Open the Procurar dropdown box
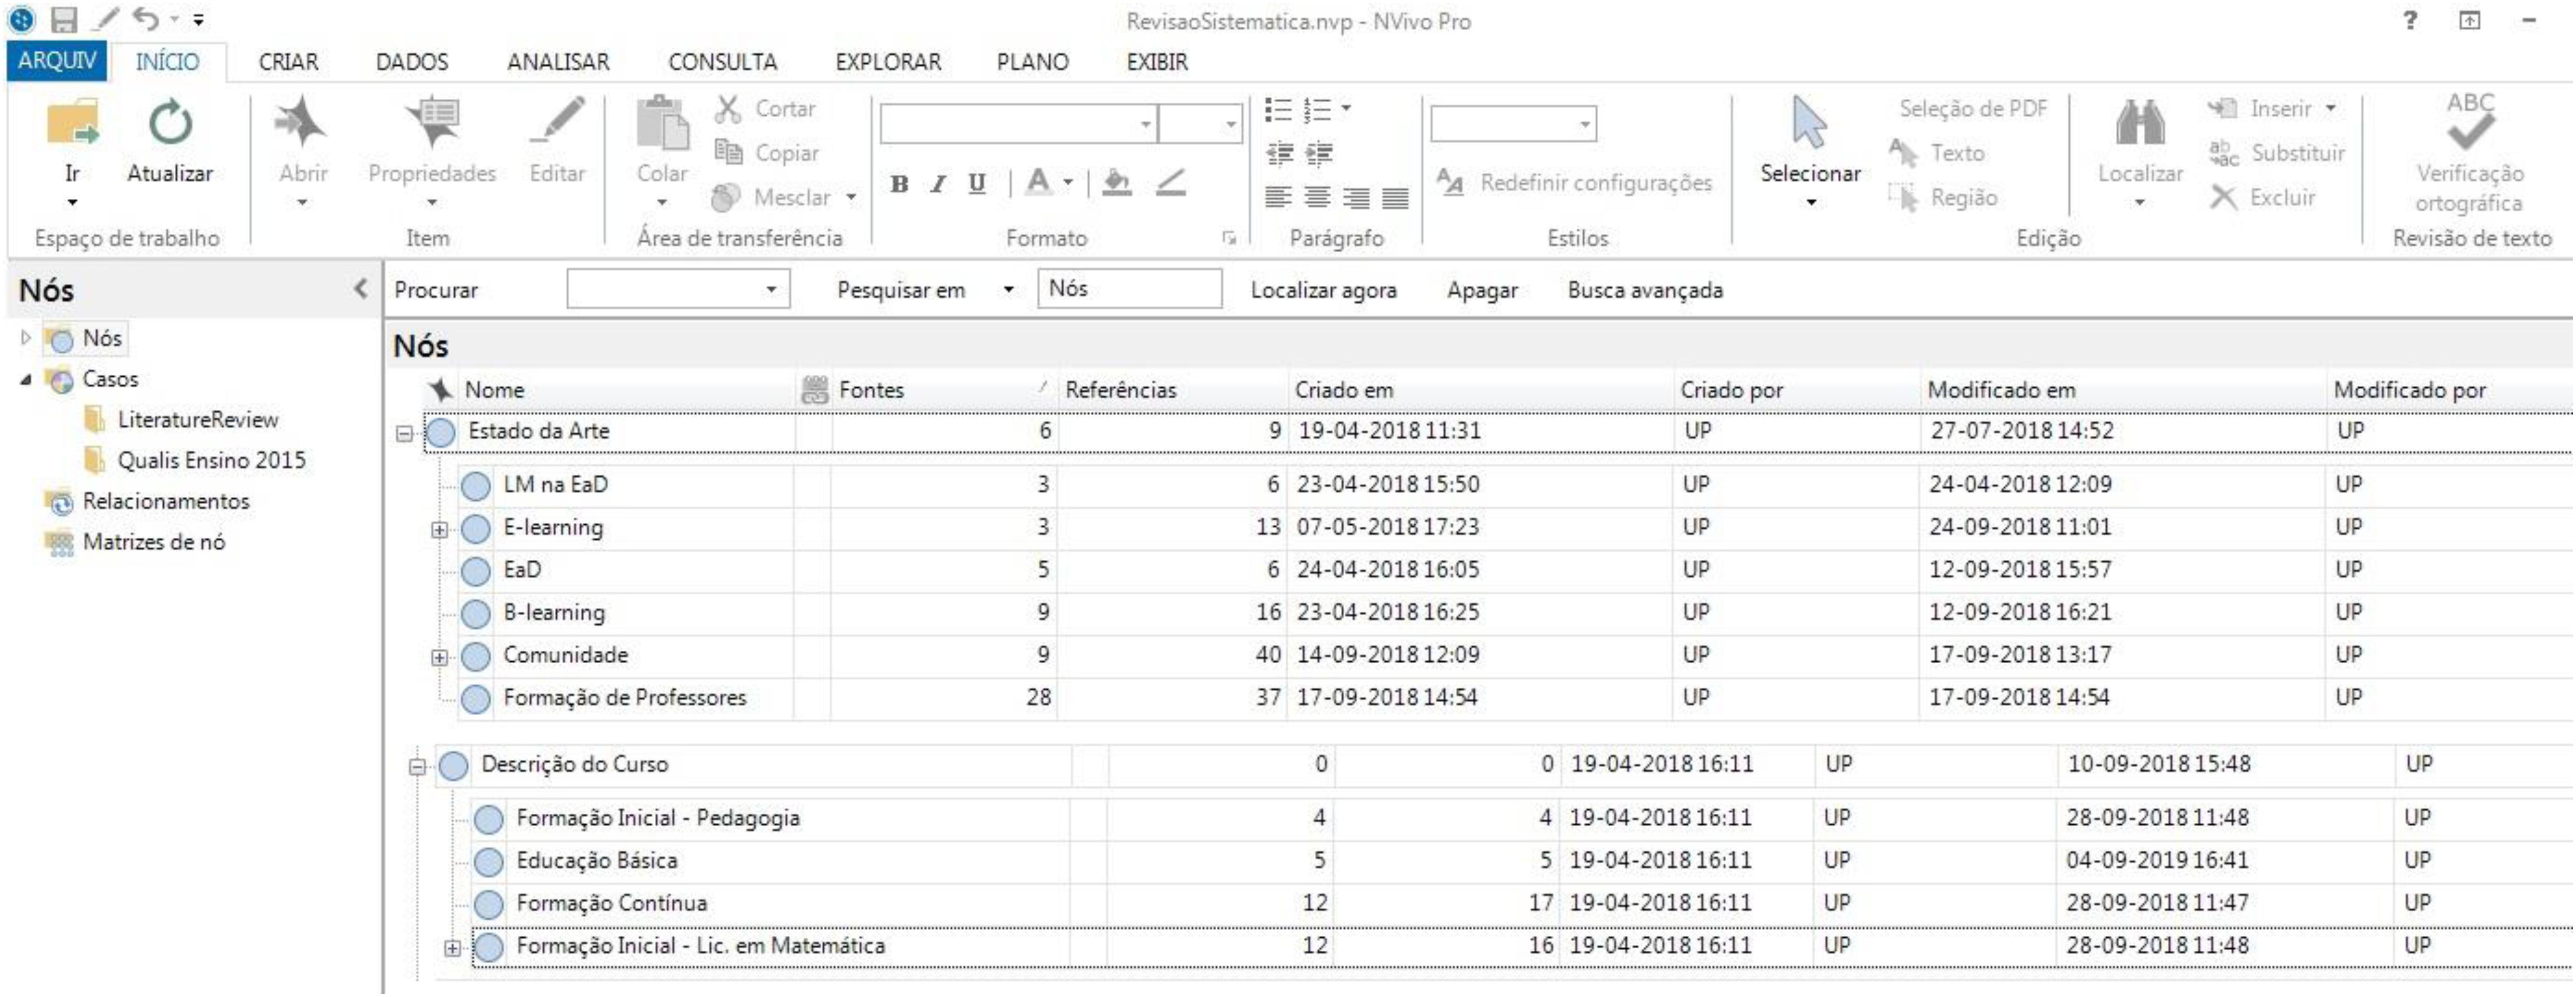Viewport: 2576px width, 997px height. point(771,290)
